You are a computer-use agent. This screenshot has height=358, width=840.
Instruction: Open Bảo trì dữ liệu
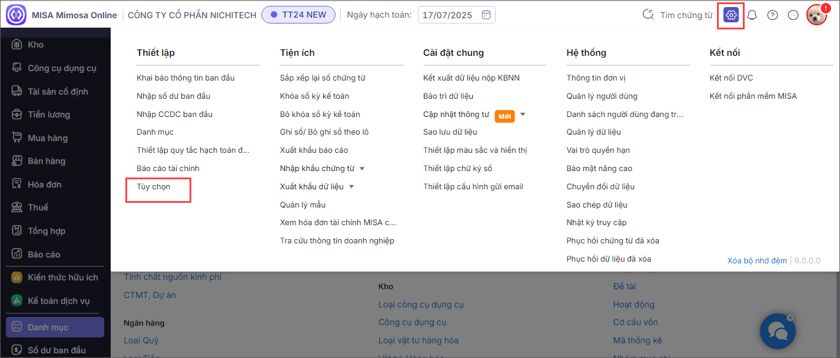tap(449, 96)
